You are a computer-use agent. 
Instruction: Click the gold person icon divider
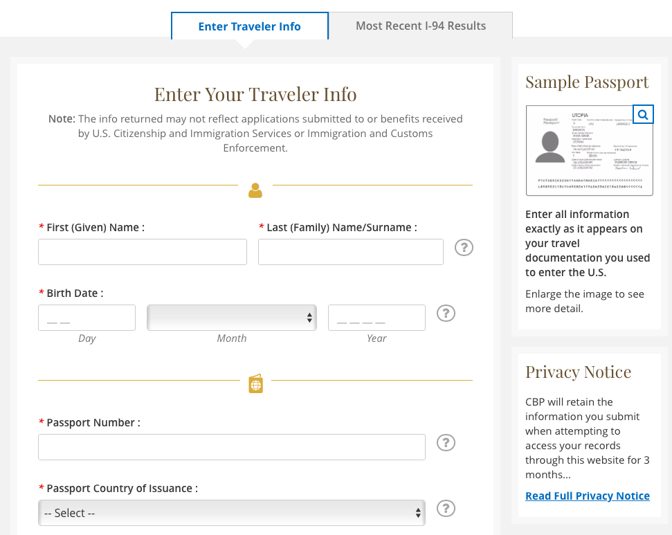255,190
